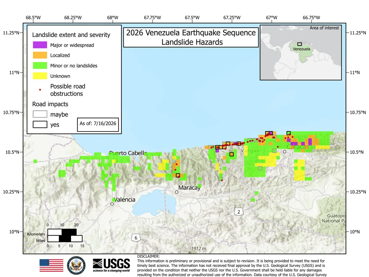
Task: Click the 'Unknown' legend label
Action: tap(60, 76)
